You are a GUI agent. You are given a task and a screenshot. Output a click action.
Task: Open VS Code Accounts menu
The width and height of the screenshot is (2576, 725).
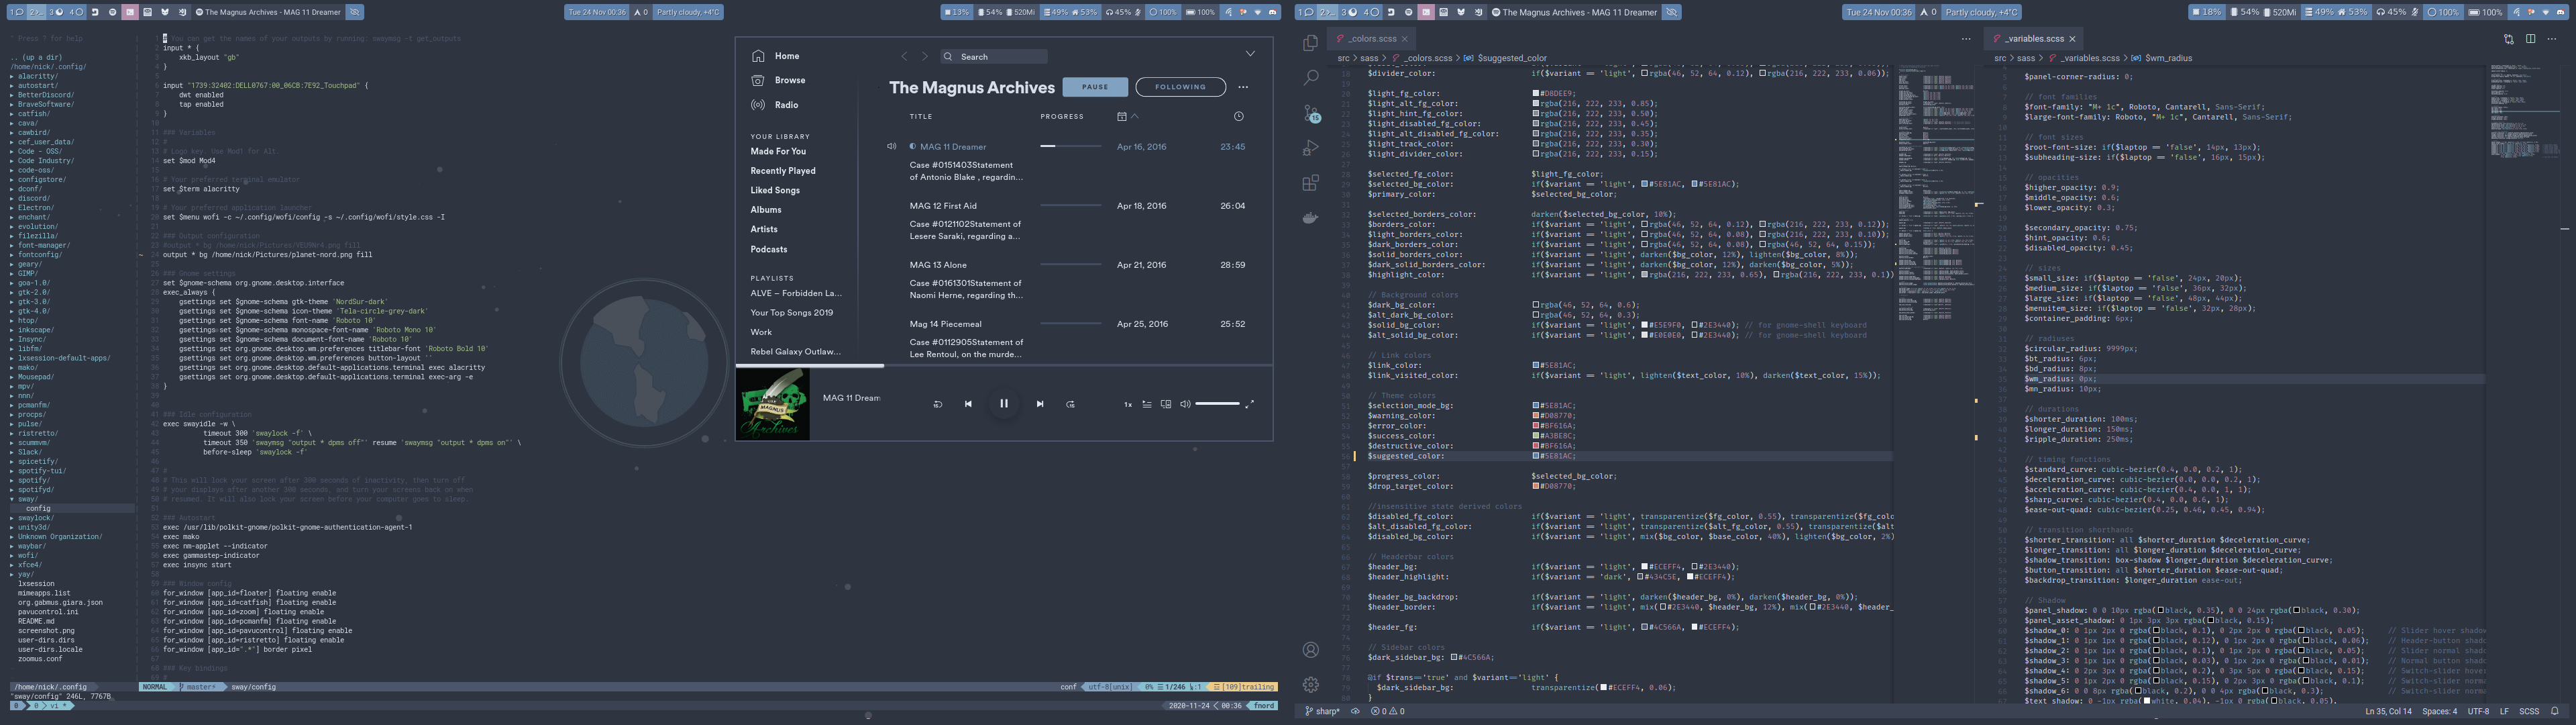[x=1311, y=650]
